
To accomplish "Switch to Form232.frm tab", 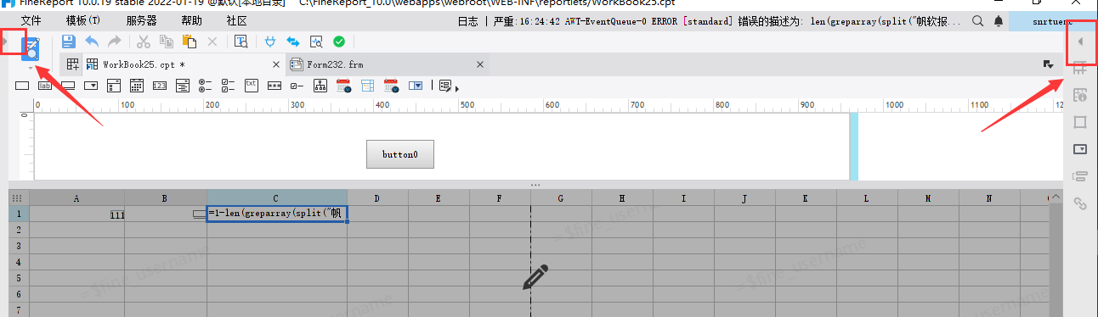I will click(x=388, y=64).
